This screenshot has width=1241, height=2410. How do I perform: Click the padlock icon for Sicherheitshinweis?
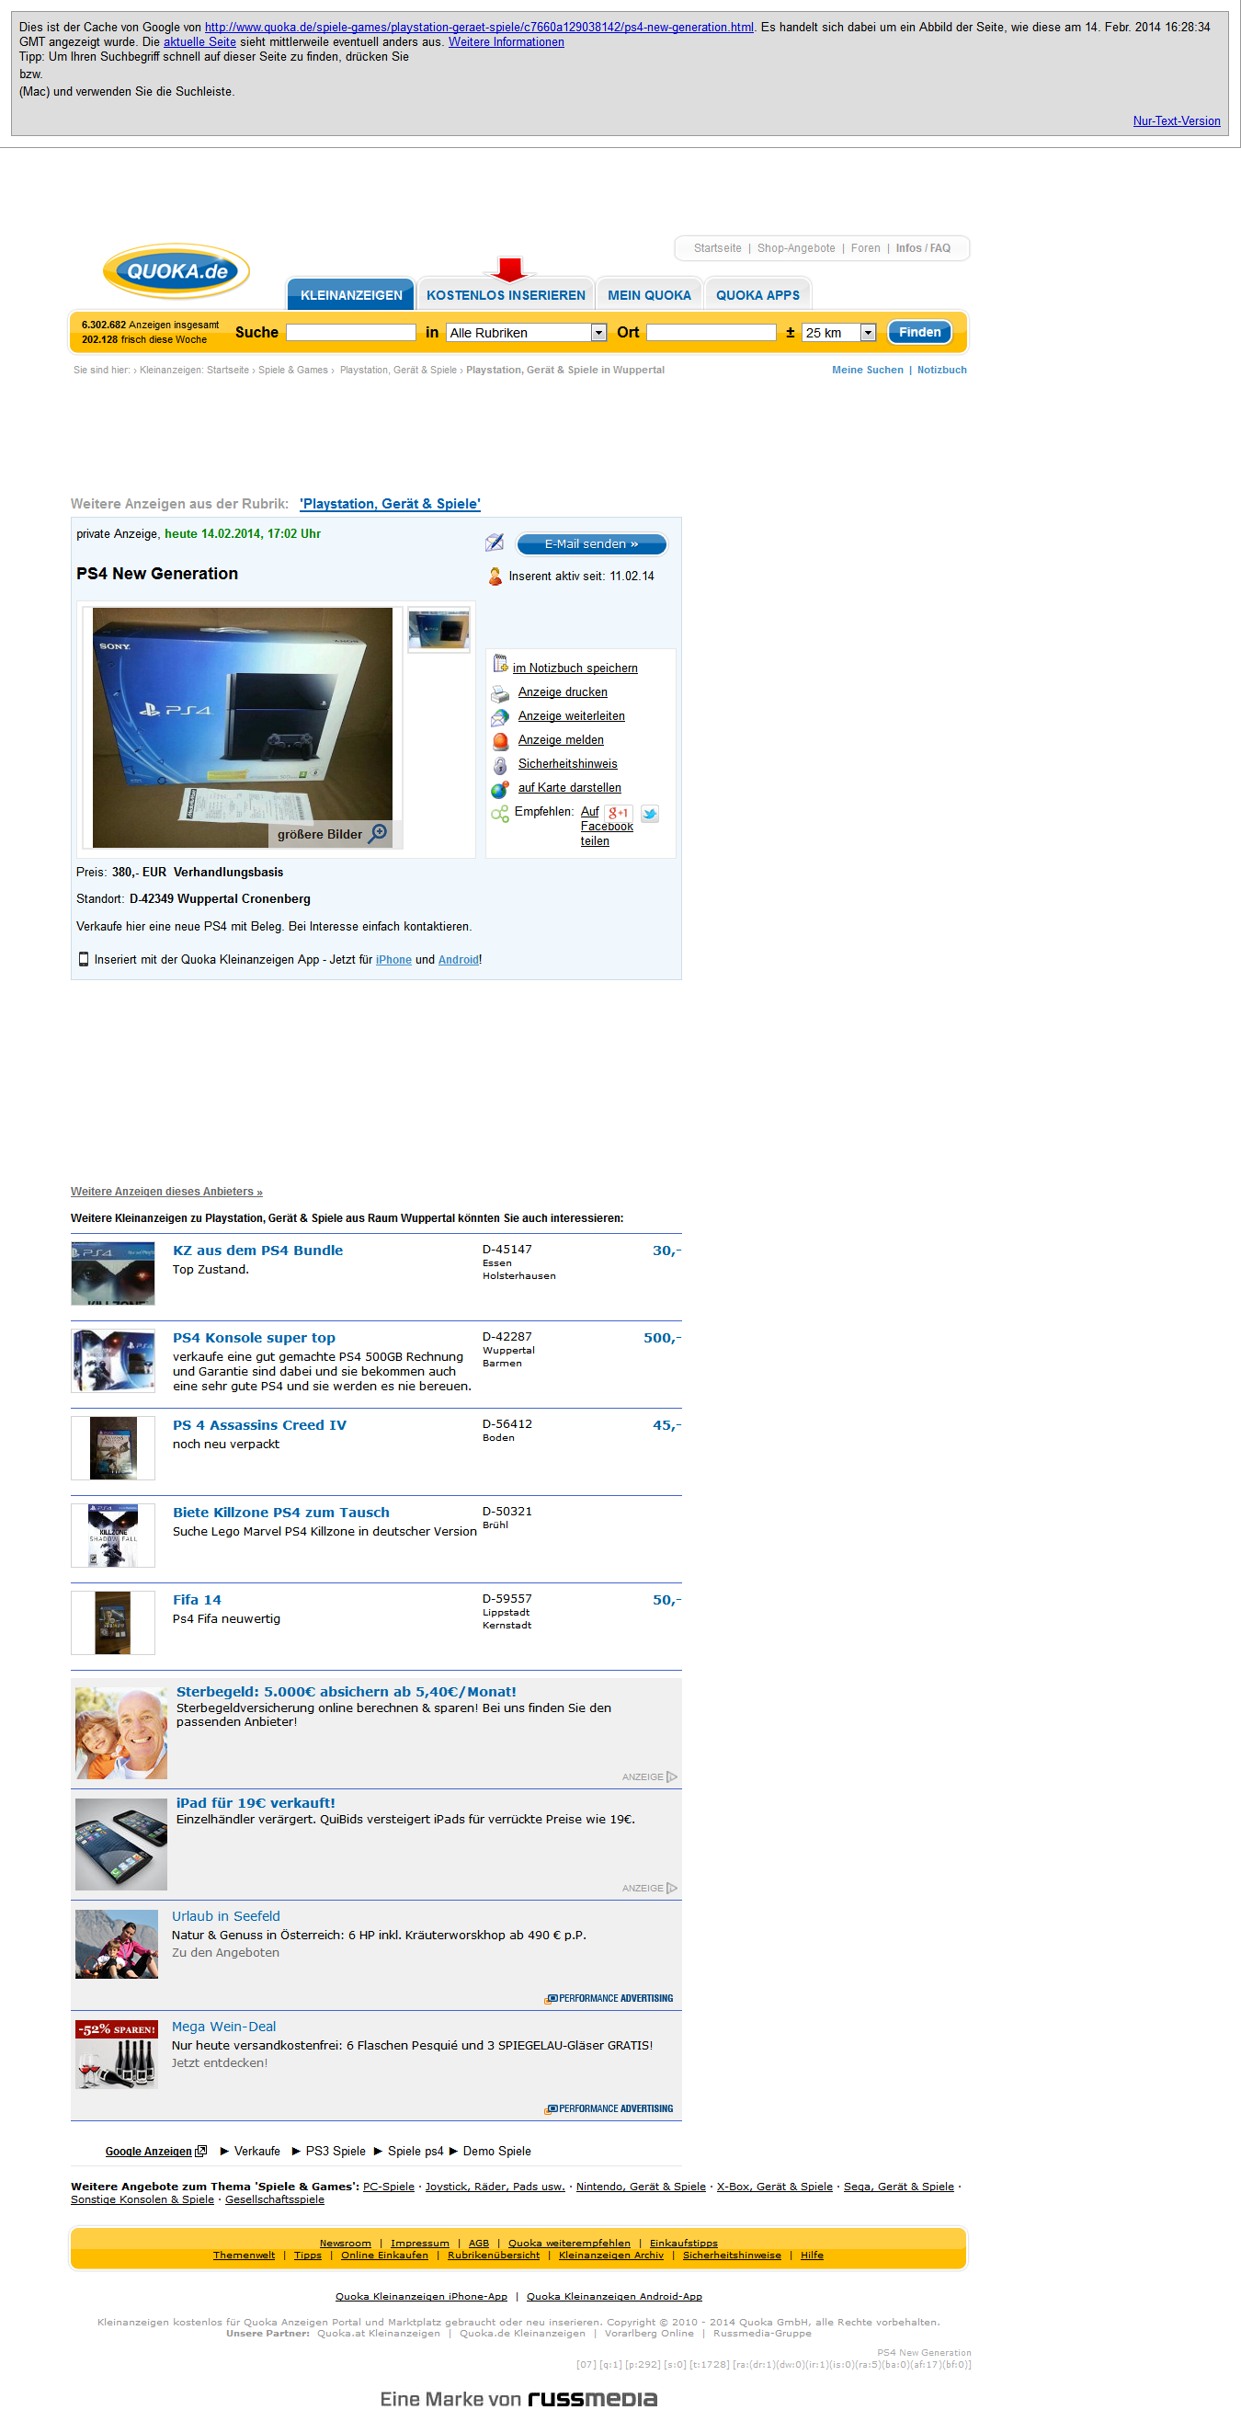coord(500,765)
